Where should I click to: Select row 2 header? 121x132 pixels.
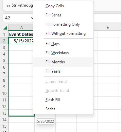point(4,41)
